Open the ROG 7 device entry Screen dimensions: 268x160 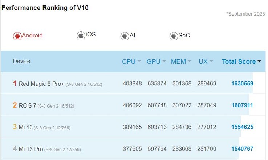click(27, 105)
